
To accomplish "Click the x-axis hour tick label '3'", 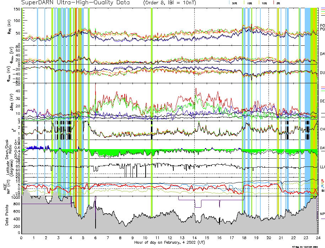I will [59, 238].
